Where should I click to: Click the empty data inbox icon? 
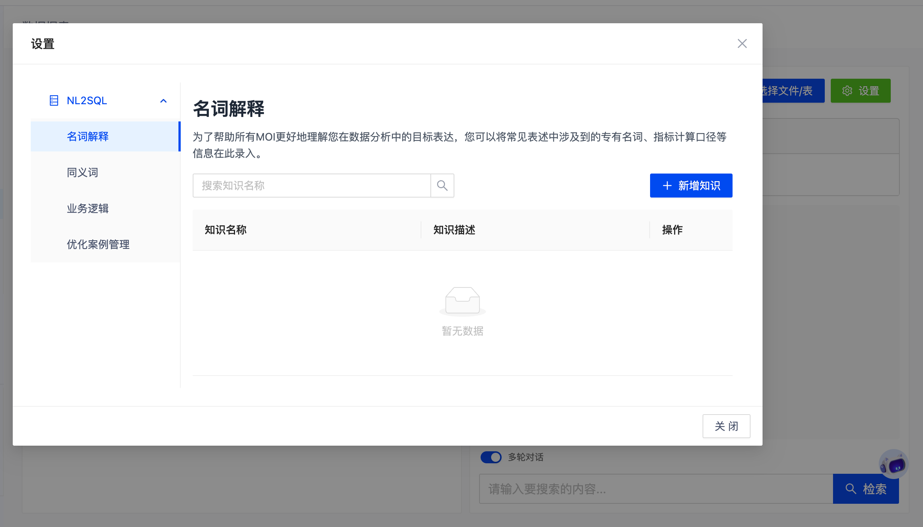(462, 301)
